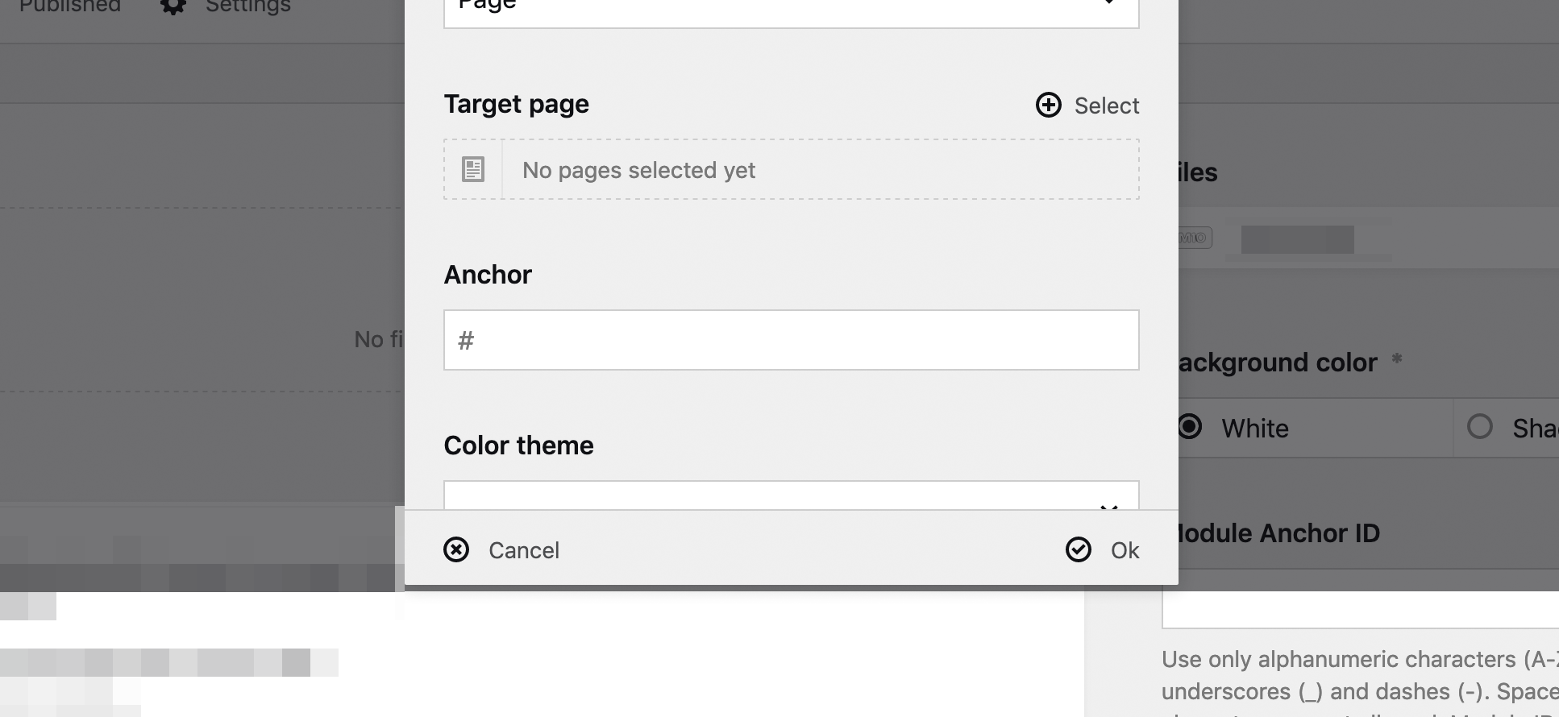This screenshot has width=1559, height=717.
Task: Click the Published status label
Action: (x=69, y=6)
